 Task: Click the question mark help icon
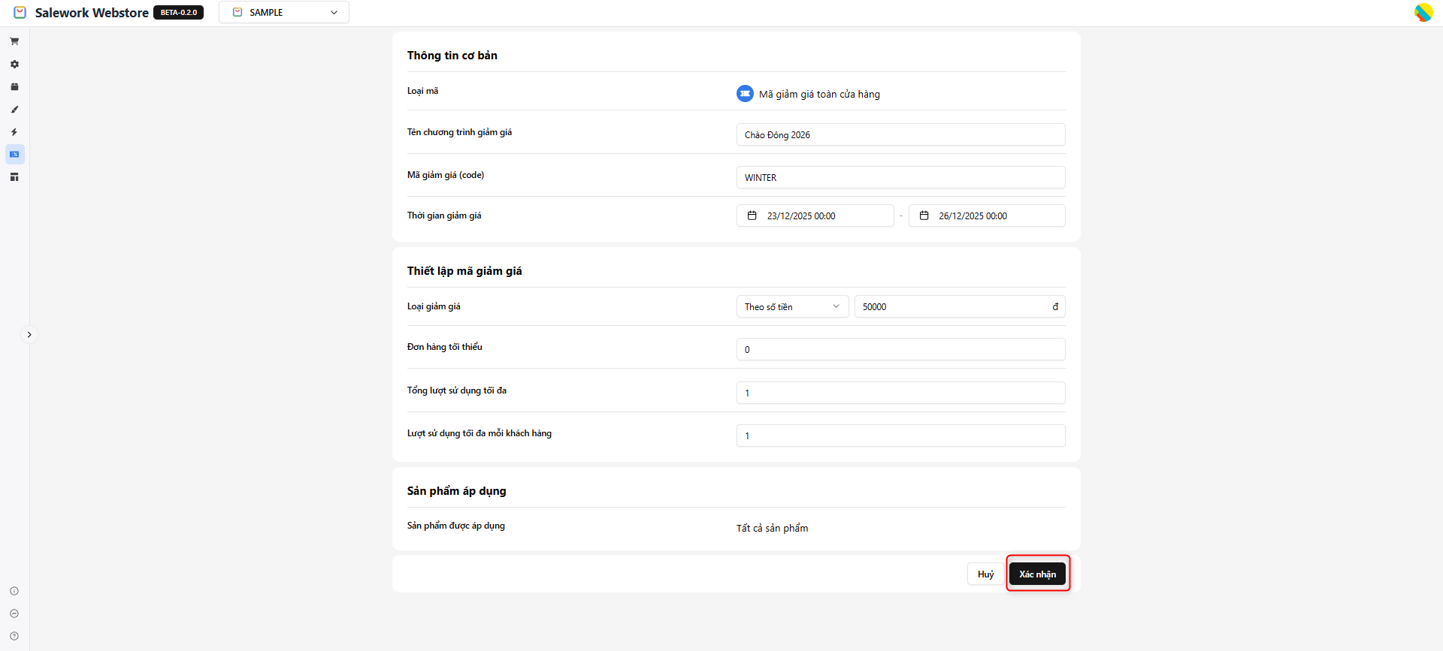point(14,636)
